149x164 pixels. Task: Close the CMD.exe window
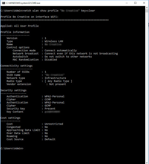click(144, 3)
